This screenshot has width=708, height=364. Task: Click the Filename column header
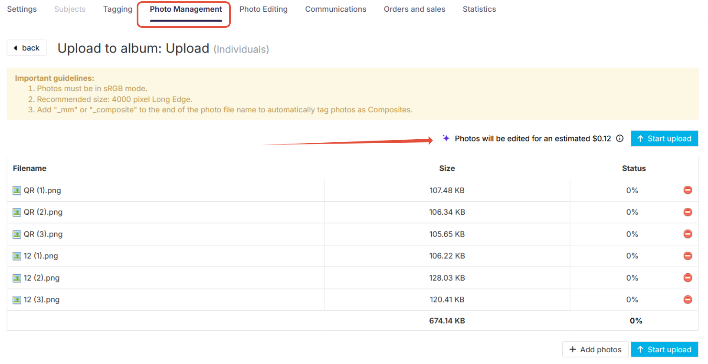tap(29, 168)
